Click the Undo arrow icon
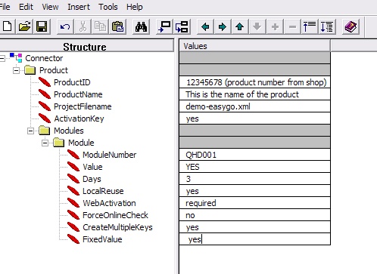The width and height of the screenshot is (377, 274). 65,26
